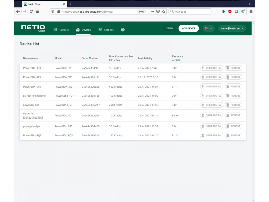The width and height of the screenshot is (269, 202).
Task: Open the Outputs page
Action: (x=61, y=30)
